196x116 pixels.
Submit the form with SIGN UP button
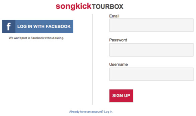pos(121,96)
